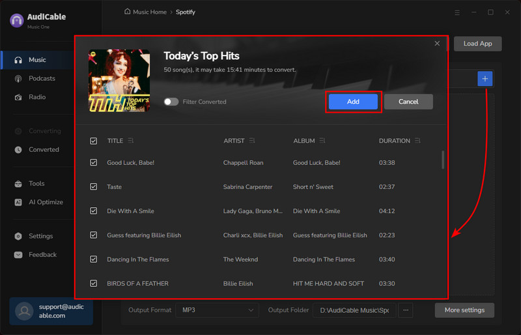Screen dimensions: 521x335
Task: Sort by TITLE column icon
Action: click(131, 141)
